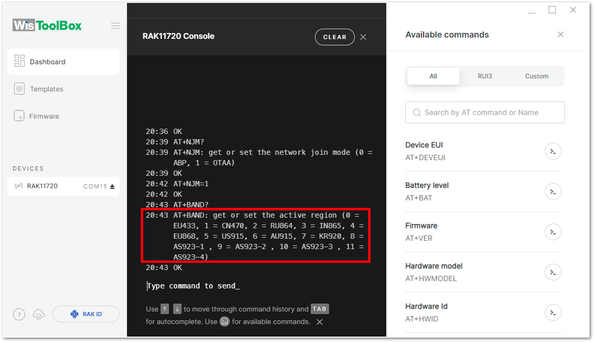Run the Firmware AT+VER command
The width and height of the screenshot is (594, 342).
pyautogui.click(x=553, y=232)
